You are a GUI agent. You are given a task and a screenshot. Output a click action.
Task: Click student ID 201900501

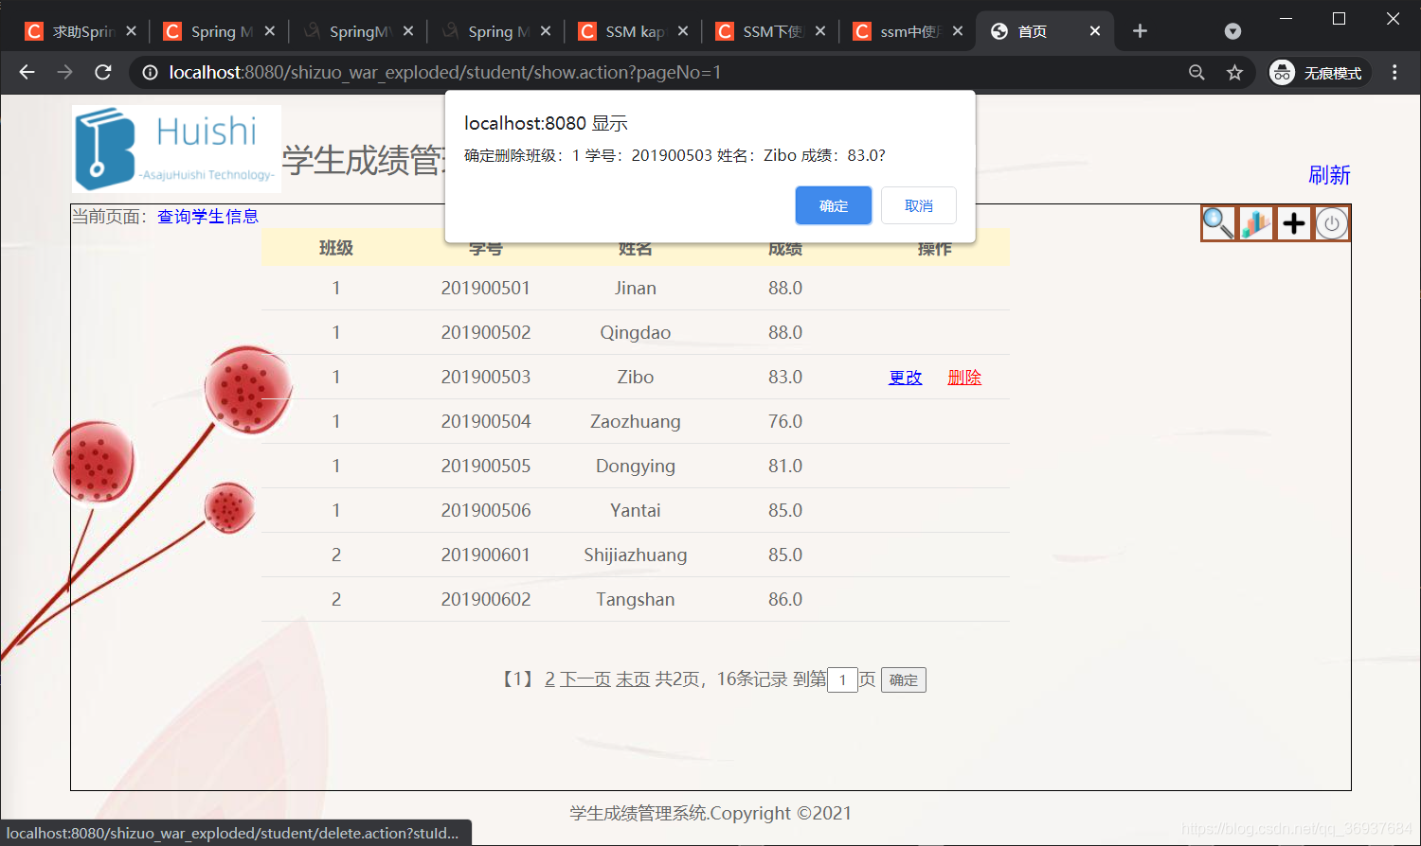(486, 288)
